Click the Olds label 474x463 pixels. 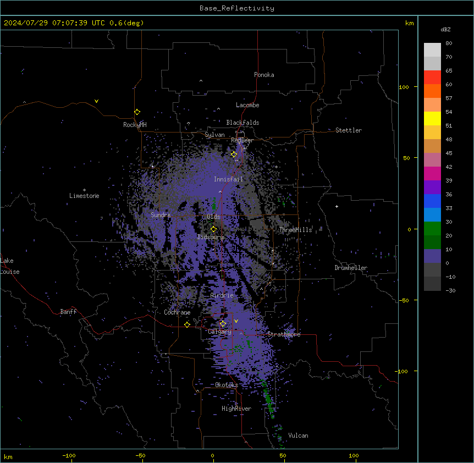[213, 217]
